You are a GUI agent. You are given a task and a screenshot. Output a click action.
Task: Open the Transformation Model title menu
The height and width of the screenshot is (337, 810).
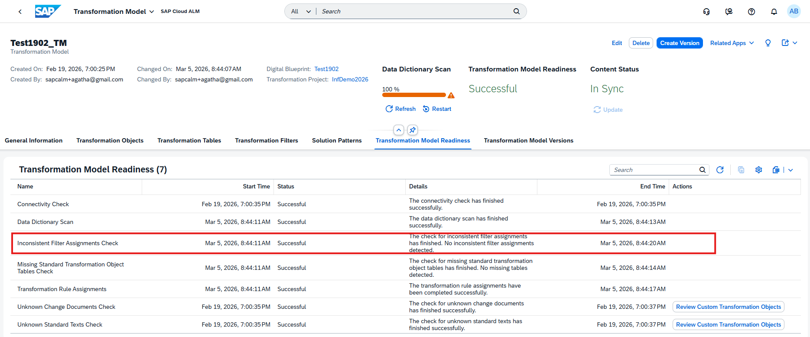tap(114, 12)
